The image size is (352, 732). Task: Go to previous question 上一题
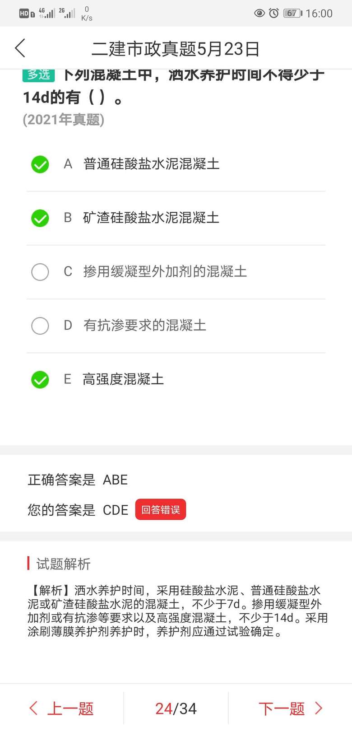[70, 709]
